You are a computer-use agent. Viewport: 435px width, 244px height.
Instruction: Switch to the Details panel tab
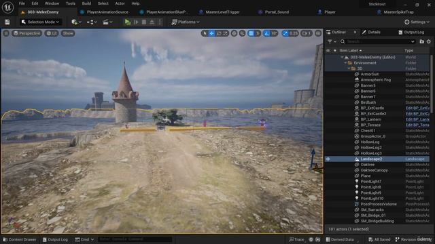[371, 32]
